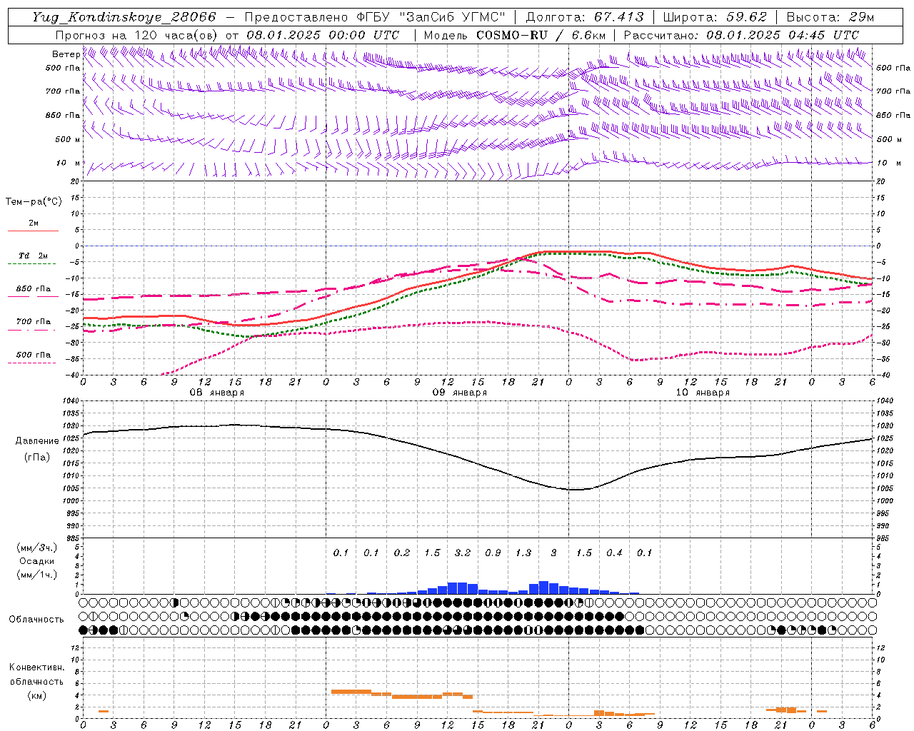Click the Широта: 59.62 header field
This screenshot has width=914, height=731.
[715, 17]
